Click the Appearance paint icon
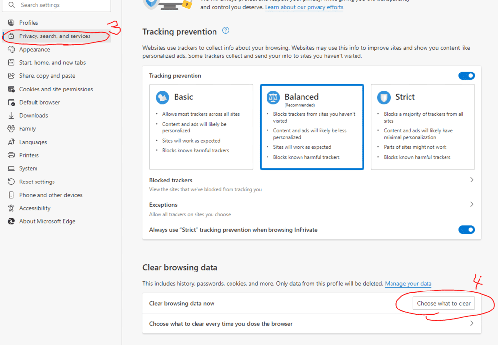The image size is (498, 345). click(x=11, y=49)
